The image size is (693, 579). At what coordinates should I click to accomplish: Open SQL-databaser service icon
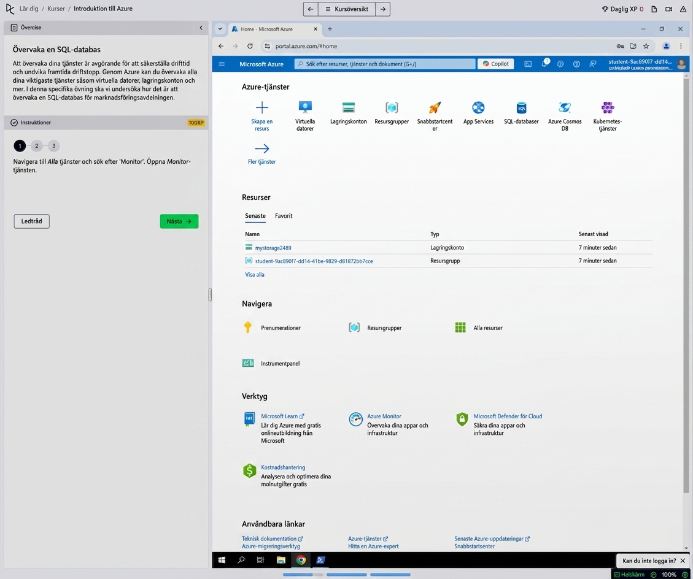(x=521, y=107)
